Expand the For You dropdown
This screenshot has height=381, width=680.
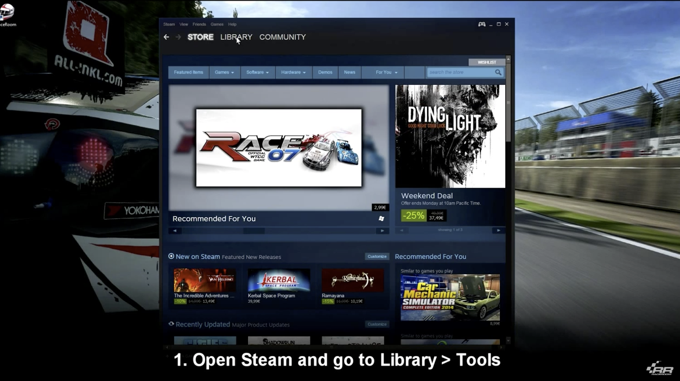[x=387, y=72]
